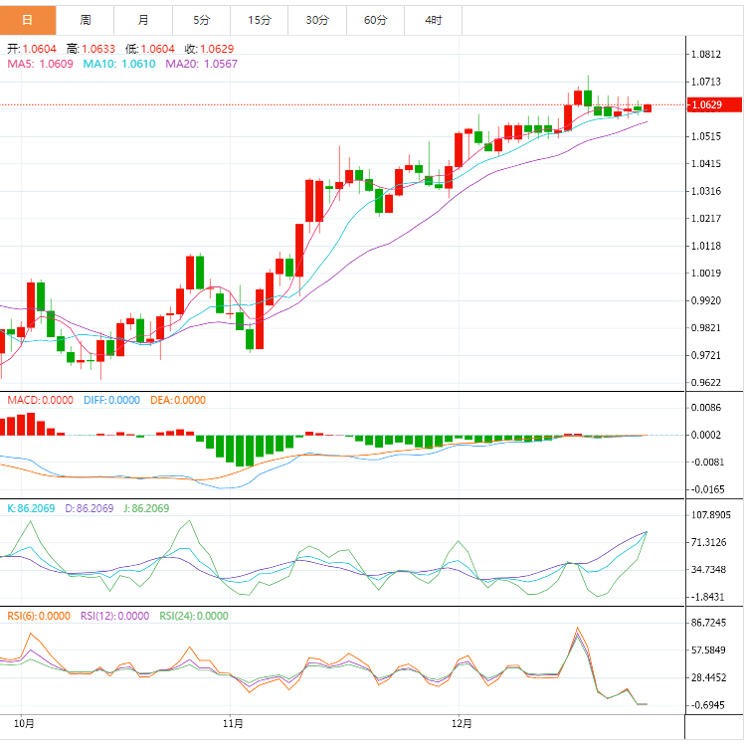Switch to the 5分 timeframe tab

(201, 20)
